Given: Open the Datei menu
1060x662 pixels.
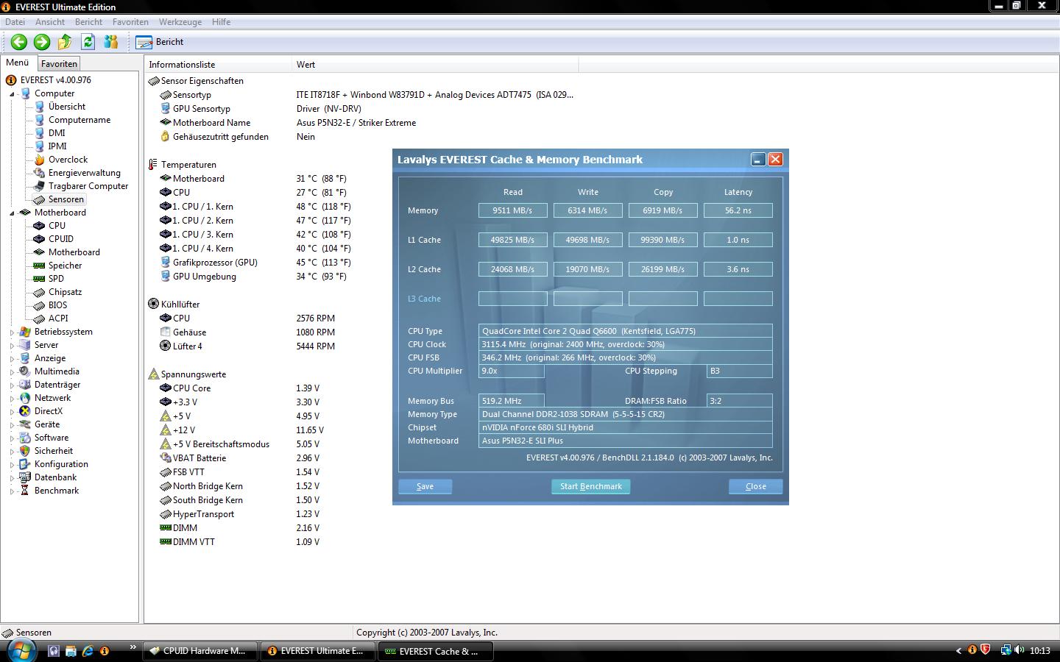Looking at the screenshot, I should tap(15, 22).
